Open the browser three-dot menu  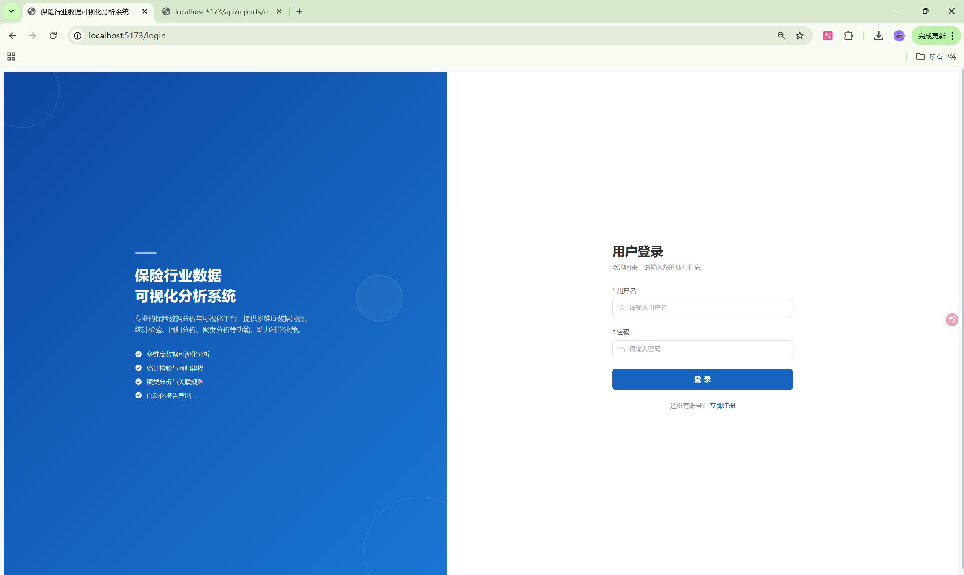point(952,35)
